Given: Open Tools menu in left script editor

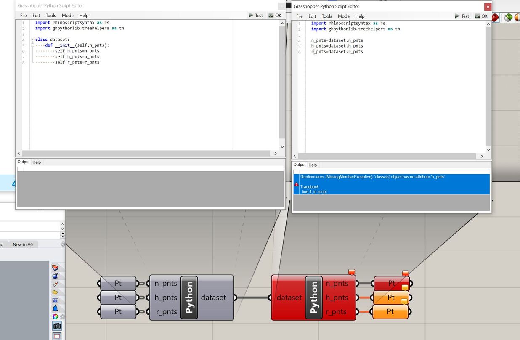Looking at the screenshot, I should (51, 16).
